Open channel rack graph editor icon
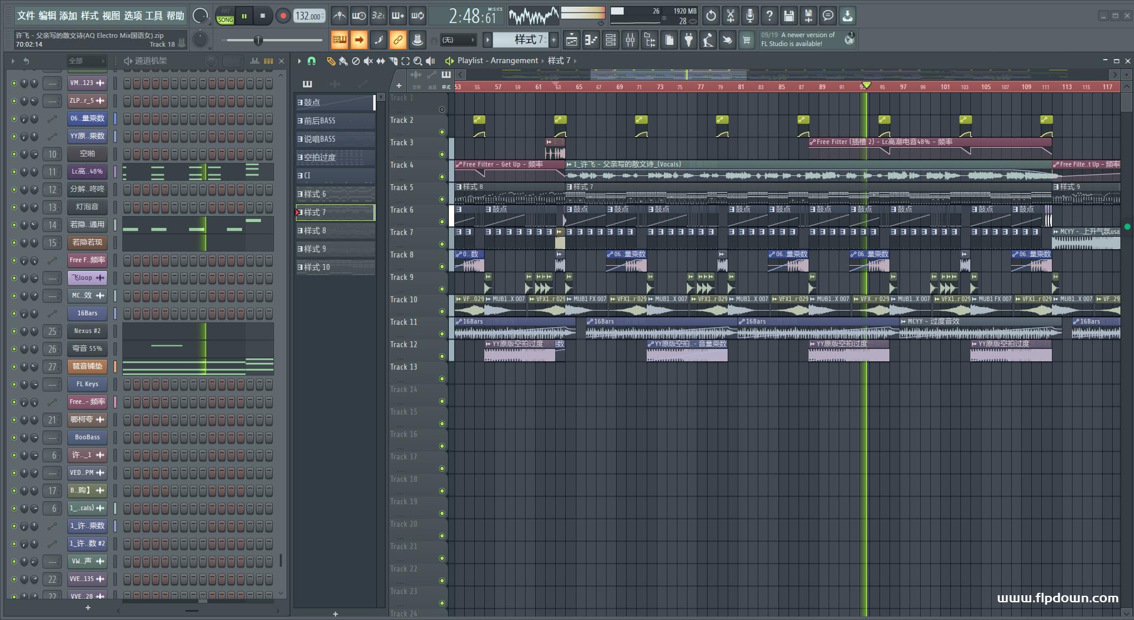This screenshot has width=1134, height=620. click(x=255, y=61)
